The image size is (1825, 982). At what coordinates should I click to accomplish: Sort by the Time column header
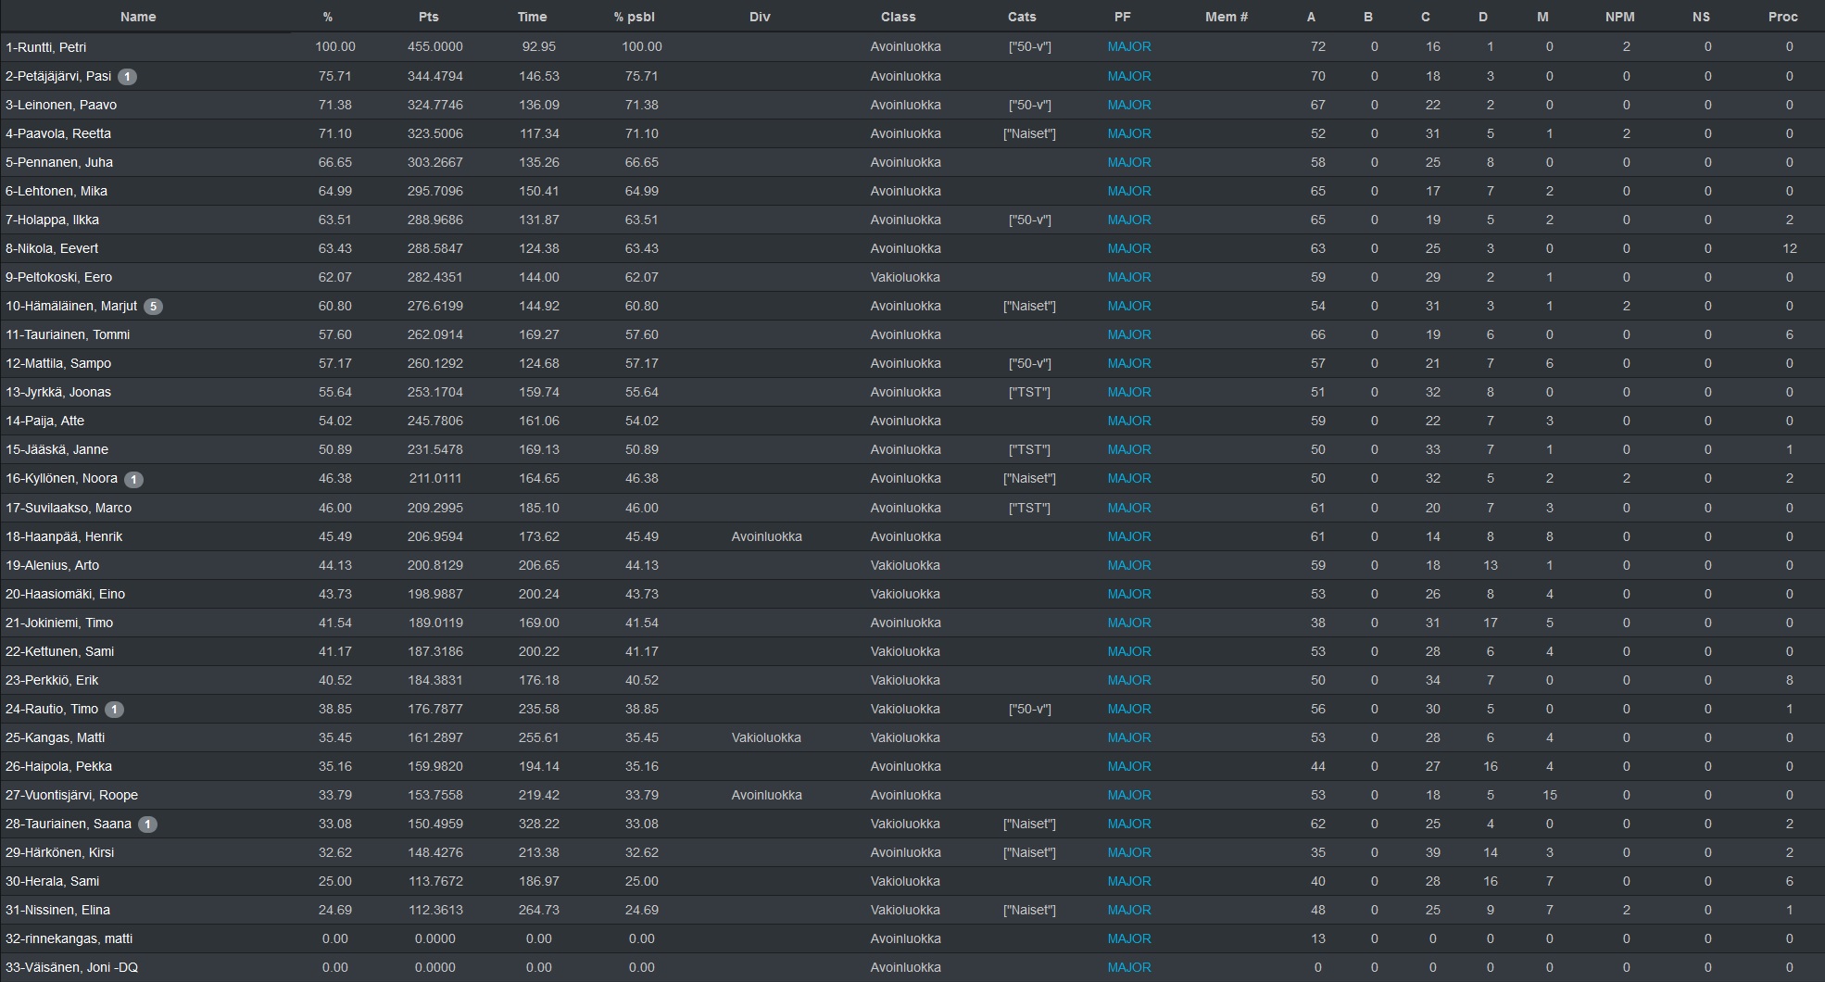click(x=532, y=17)
